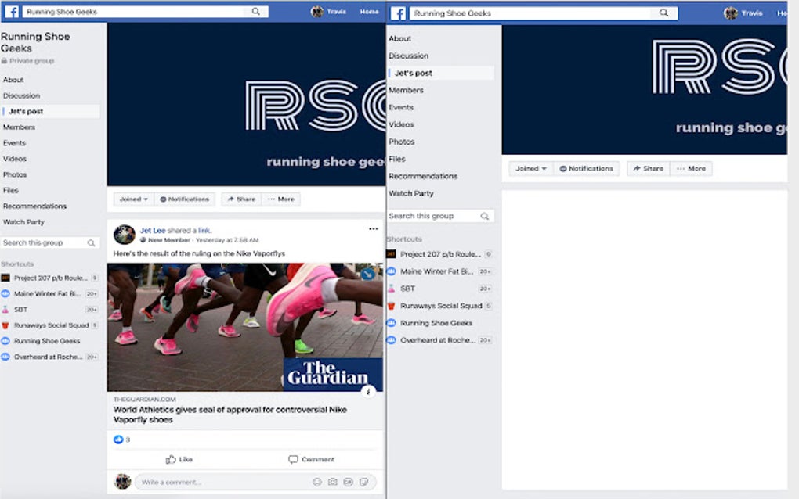The width and height of the screenshot is (799, 499).
Task: Open Running Shoe Geeks shortcut in left window
Action: pyautogui.click(x=47, y=341)
